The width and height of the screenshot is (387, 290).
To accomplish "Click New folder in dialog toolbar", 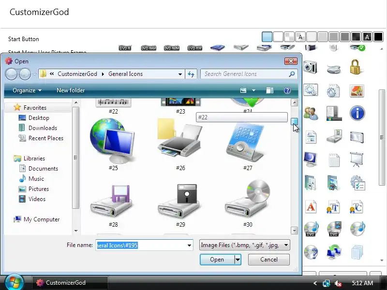I will (x=71, y=90).
